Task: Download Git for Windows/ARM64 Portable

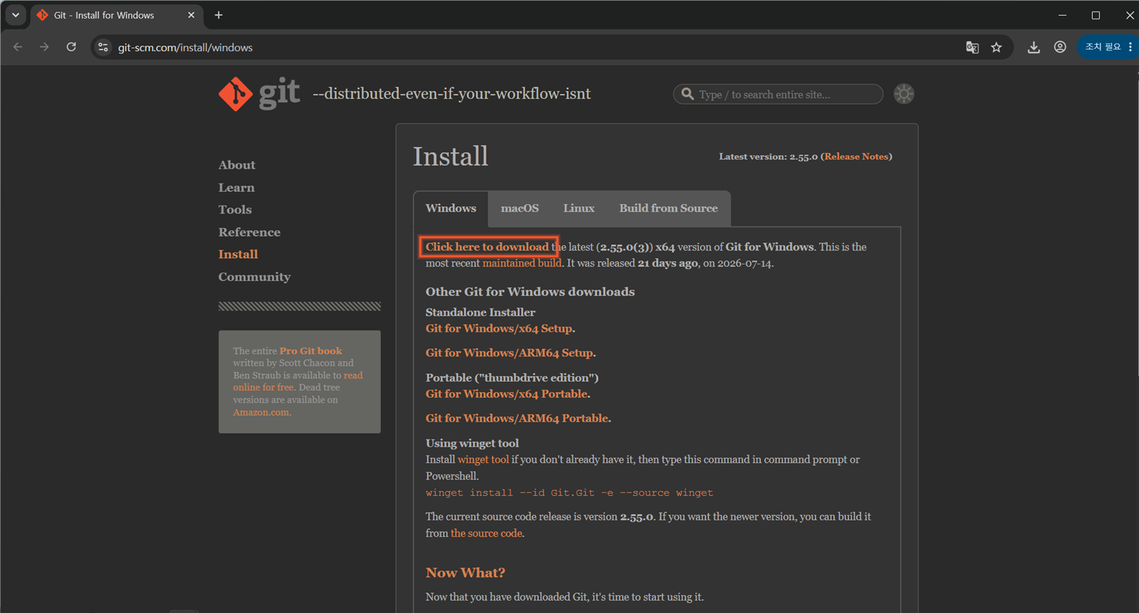Action: coord(517,418)
